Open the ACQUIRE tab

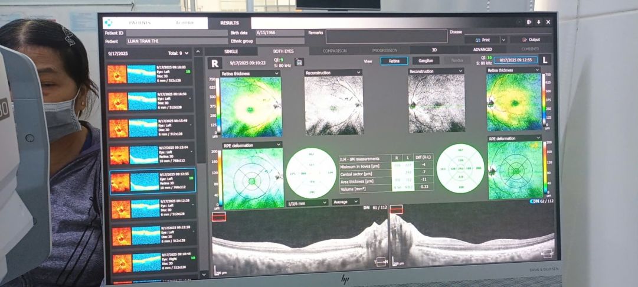click(x=185, y=23)
